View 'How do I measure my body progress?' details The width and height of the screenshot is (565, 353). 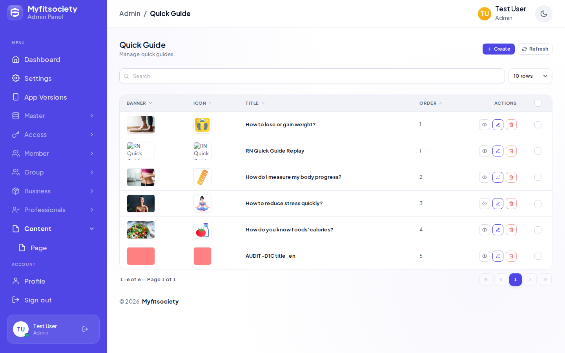pos(485,177)
